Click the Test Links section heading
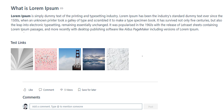 point(18,43)
